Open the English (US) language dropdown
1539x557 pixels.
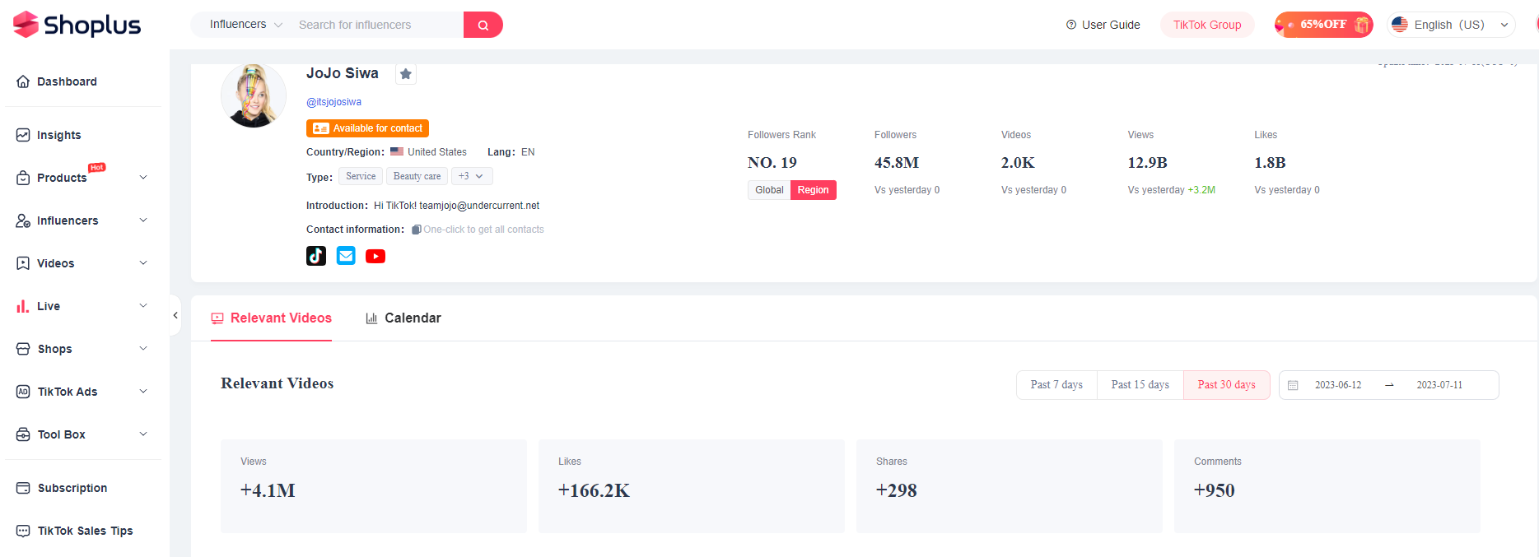point(1451,25)
